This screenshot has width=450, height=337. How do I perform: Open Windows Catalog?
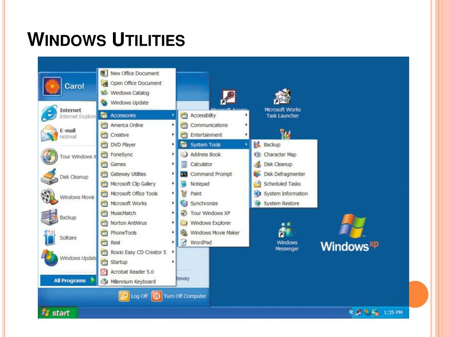coord(137,93)
